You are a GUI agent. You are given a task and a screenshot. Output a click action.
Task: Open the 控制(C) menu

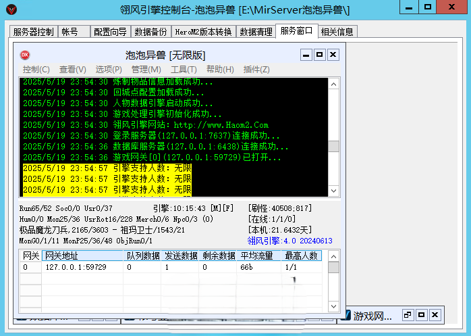click(x=36, y=70)
